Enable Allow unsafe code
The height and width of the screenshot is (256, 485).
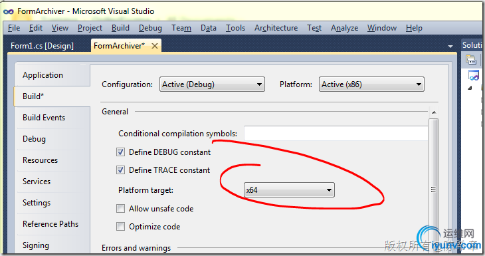tap(120, 208)
